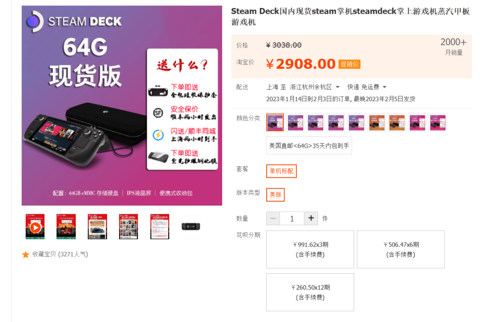Choose the ¥260.50x12期 installment plan
Viewport: 480px width, 322px height.
(x=310, y=292)
